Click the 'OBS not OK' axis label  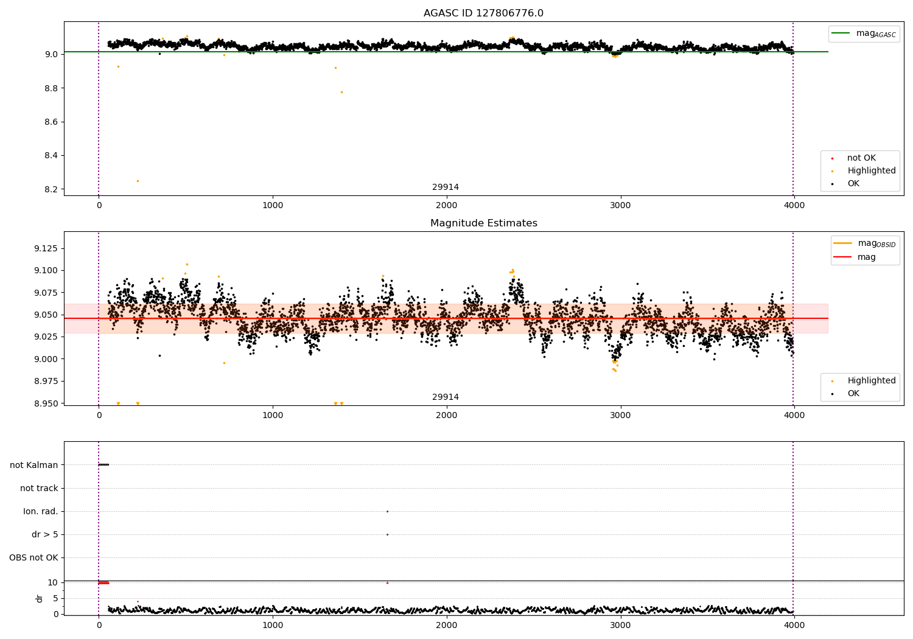point(33,557)
